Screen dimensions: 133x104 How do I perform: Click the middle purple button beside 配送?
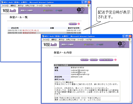pyautogui.click(x=94, y=60)
